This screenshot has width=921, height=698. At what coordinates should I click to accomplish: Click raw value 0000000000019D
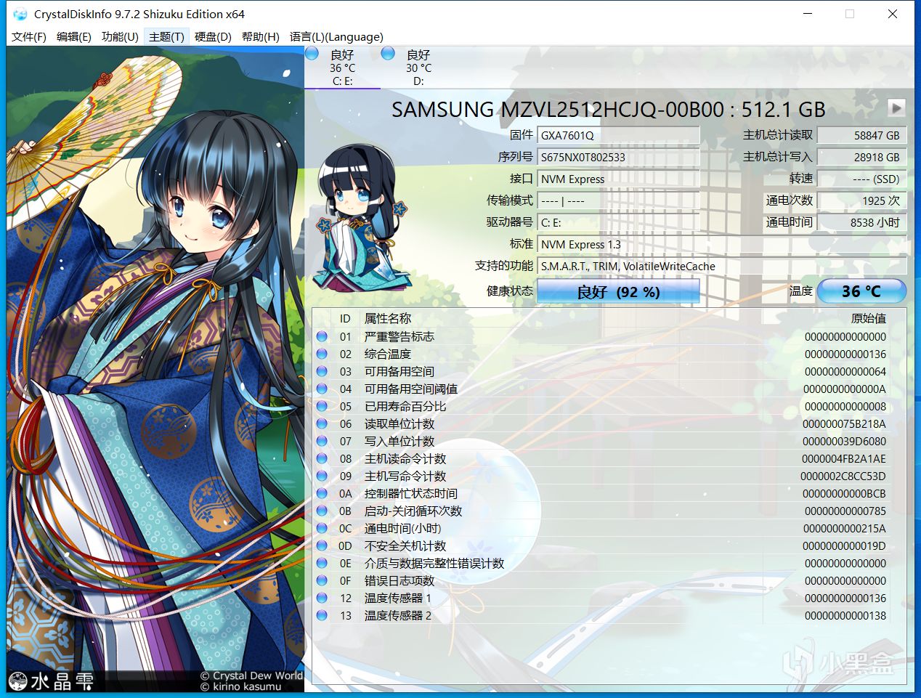844,545
